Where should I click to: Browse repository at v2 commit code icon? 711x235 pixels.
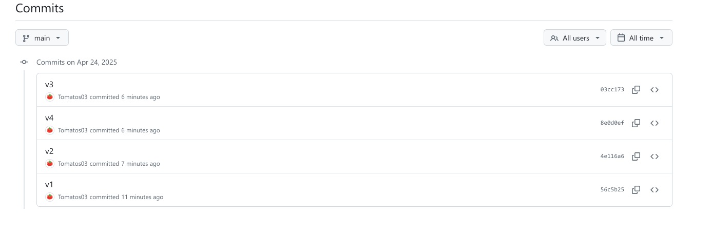tap(655, 156)
